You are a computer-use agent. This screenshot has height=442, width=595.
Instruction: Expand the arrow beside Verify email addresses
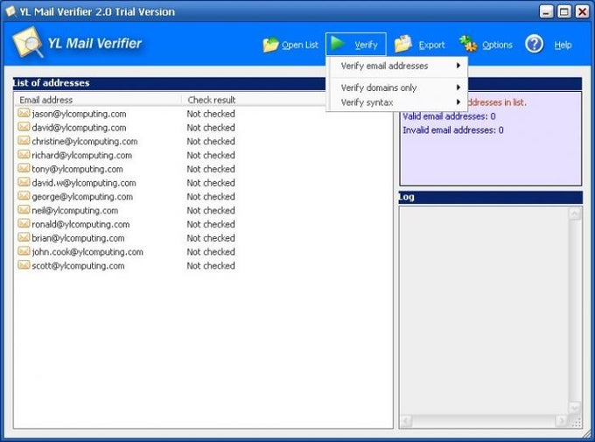(x=458, y=66)
